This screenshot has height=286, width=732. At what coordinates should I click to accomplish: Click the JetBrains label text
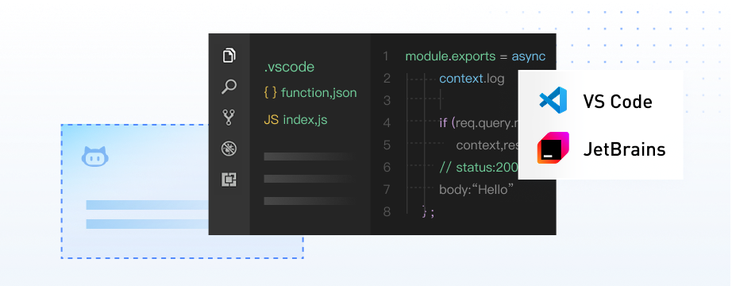coord(624,149)
